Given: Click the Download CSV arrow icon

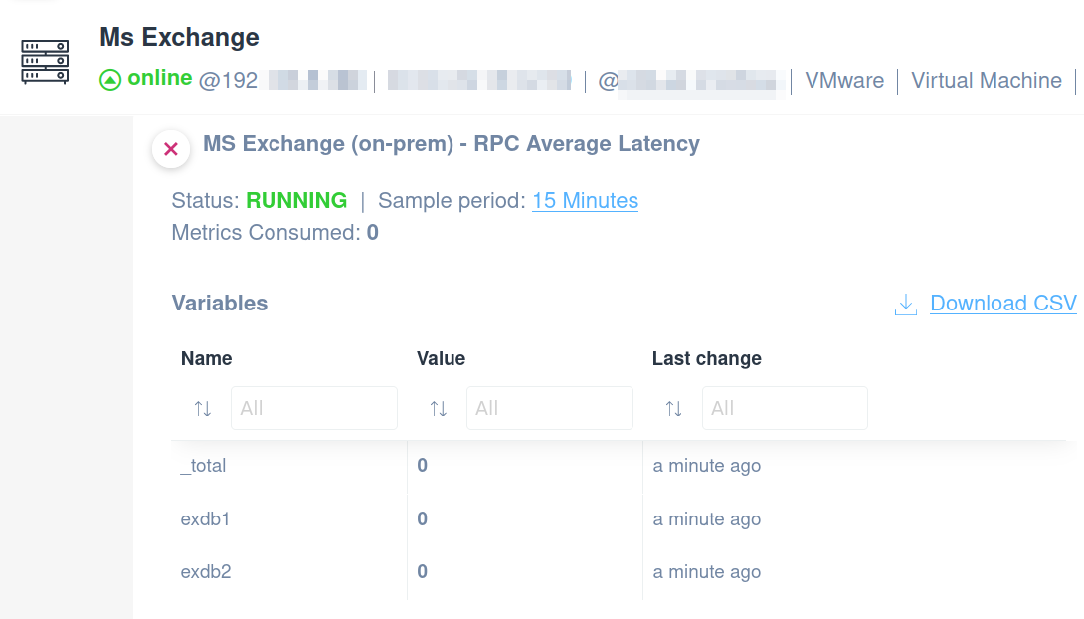Looking at the screenshot, I should point(906,304).
